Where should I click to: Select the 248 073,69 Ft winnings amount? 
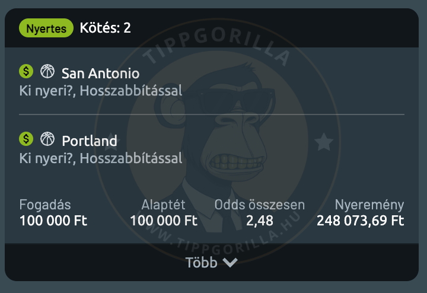click(360, 221)
